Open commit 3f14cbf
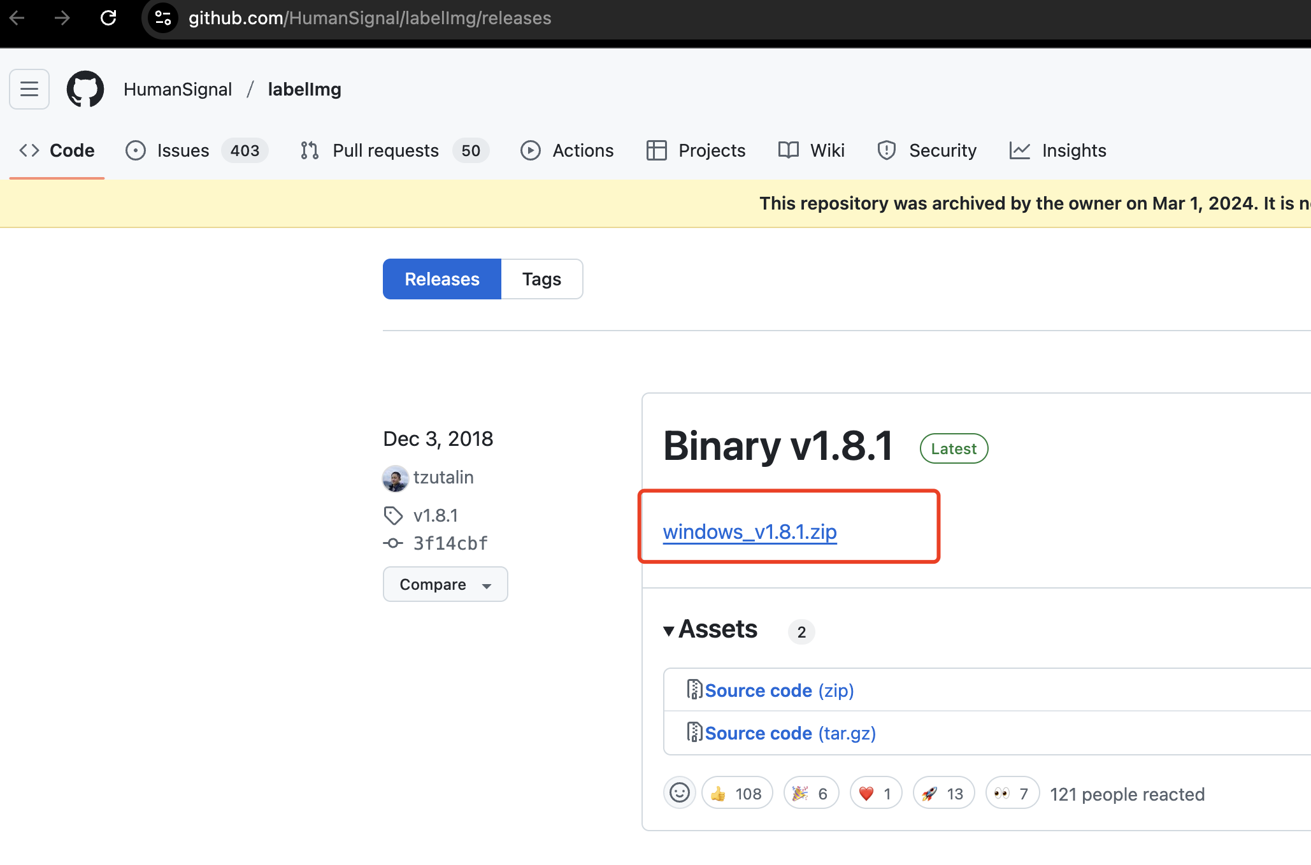This screenshot has height=865, width=1311. [450, 543]
